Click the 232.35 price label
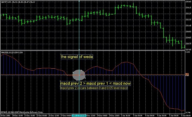Image resolution: width=192 pixels, height=117 pixels. (188, 20)
